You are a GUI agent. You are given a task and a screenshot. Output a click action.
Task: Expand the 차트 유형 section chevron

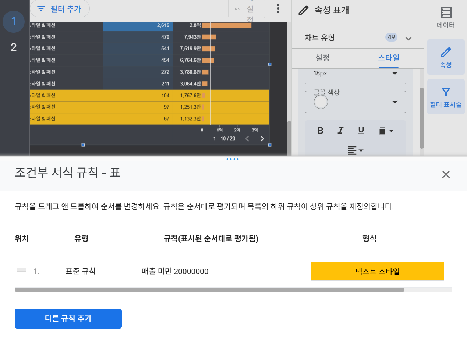point(408,38)
